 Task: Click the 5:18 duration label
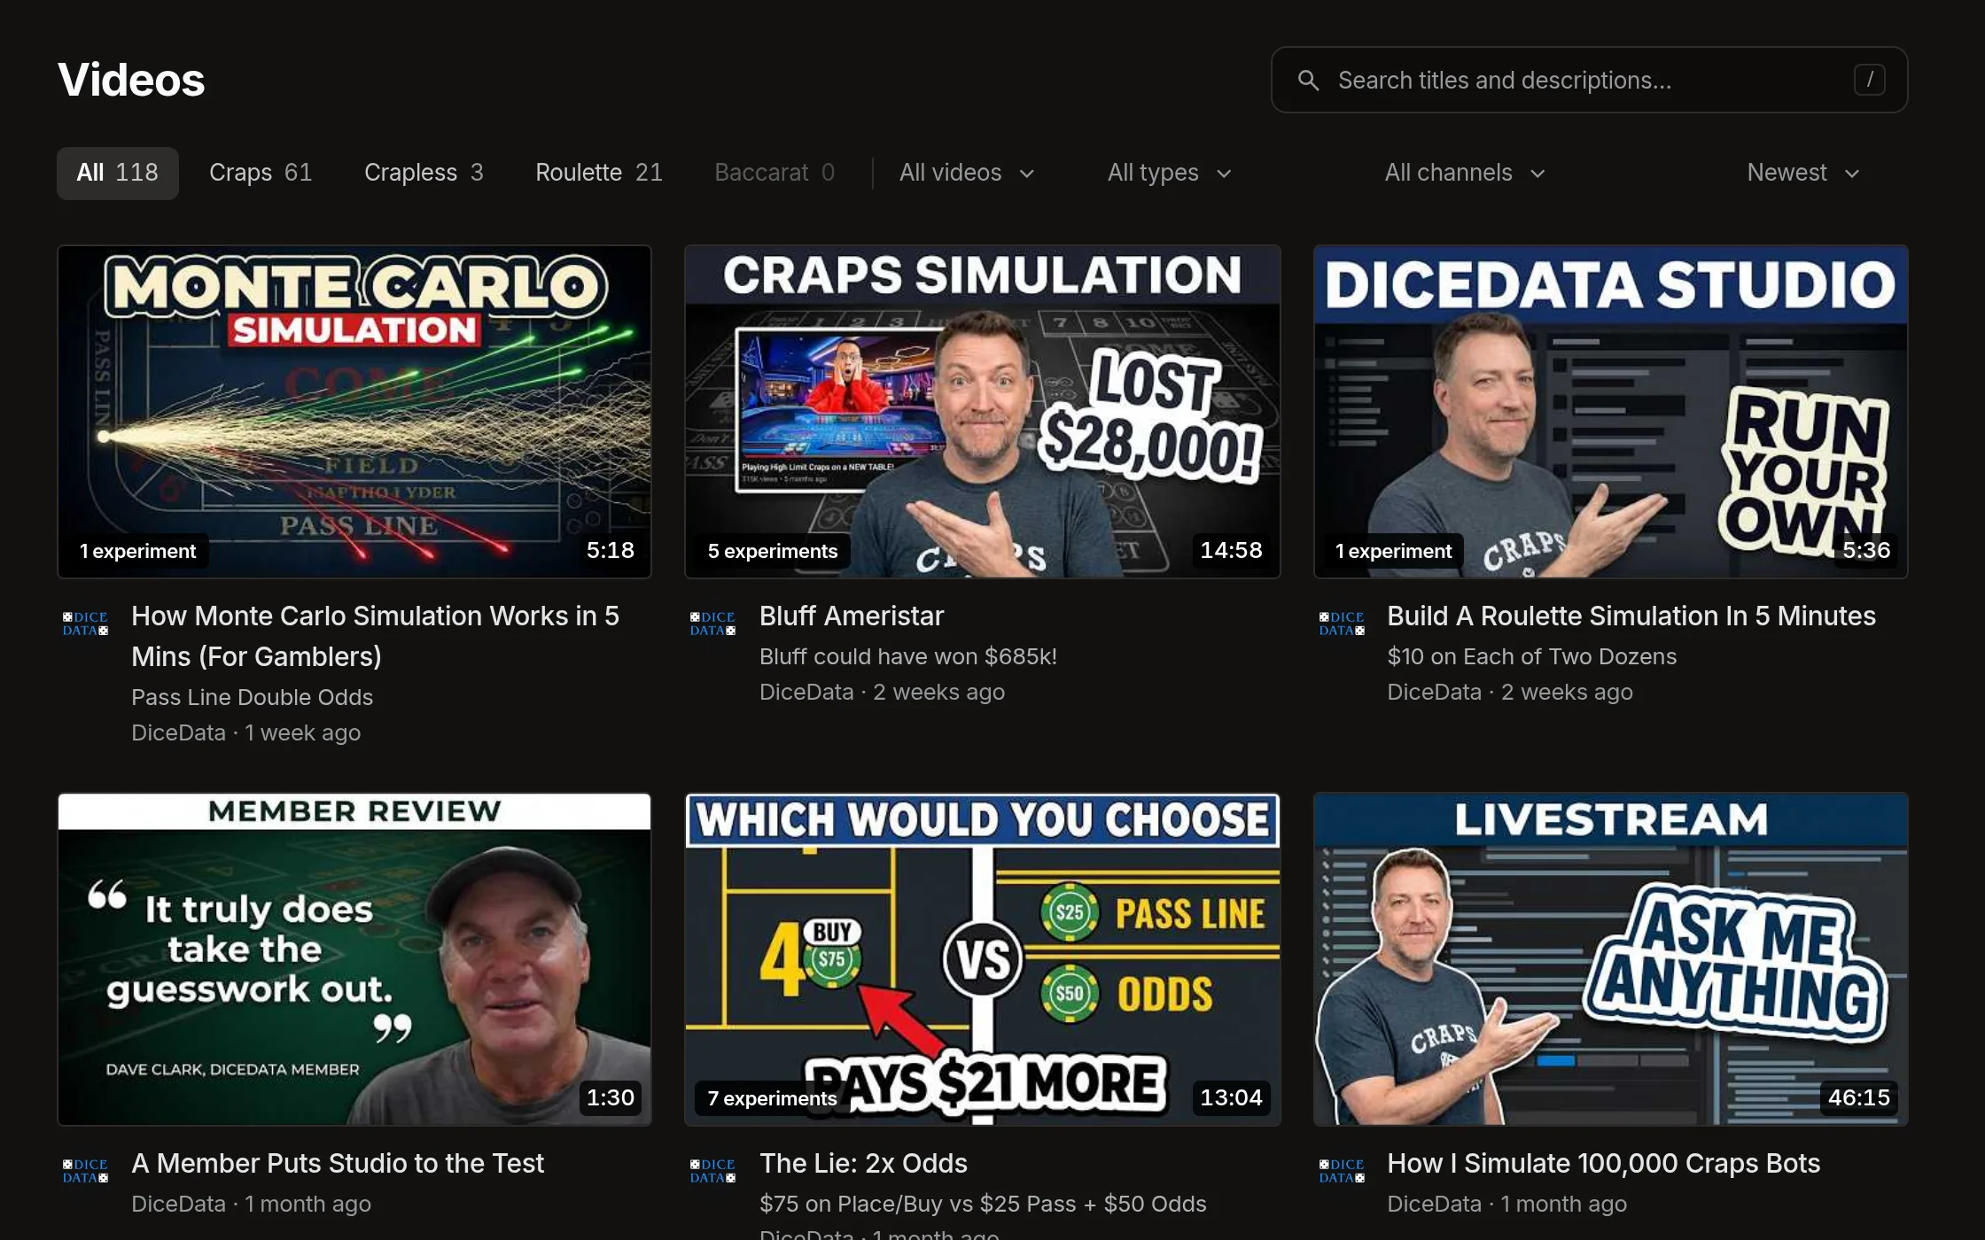click(x=611, y=550)
